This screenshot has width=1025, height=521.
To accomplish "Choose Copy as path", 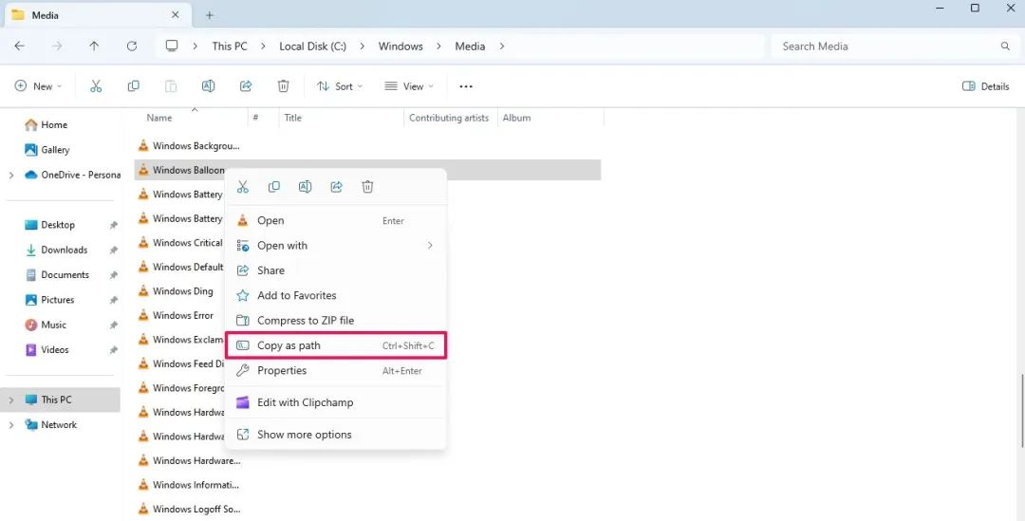I will pos(336,345).
